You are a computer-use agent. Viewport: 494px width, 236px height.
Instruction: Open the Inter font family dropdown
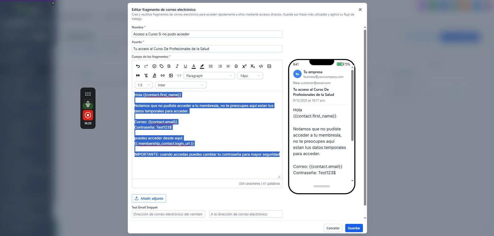pos(181,85)
